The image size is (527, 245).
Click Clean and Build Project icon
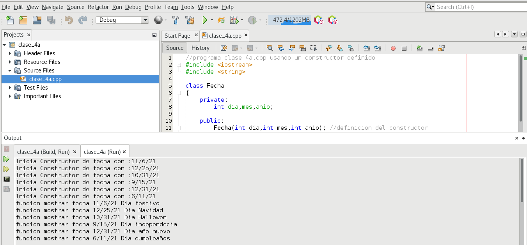[x=190, y=20]
